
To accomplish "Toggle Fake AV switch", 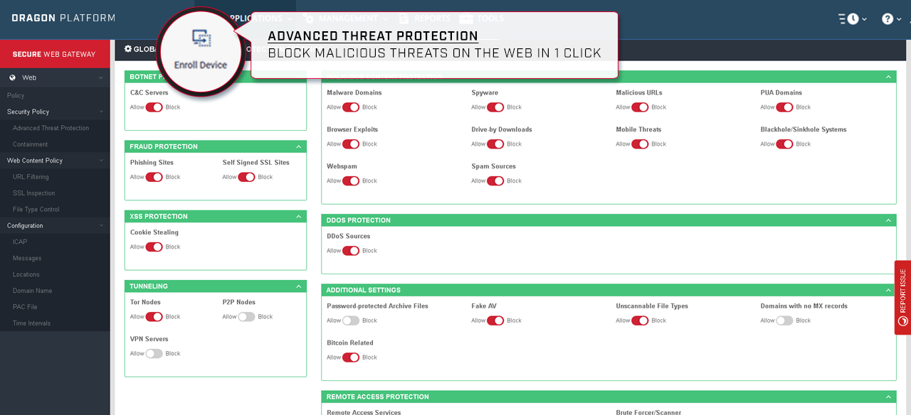I will 495,320.
